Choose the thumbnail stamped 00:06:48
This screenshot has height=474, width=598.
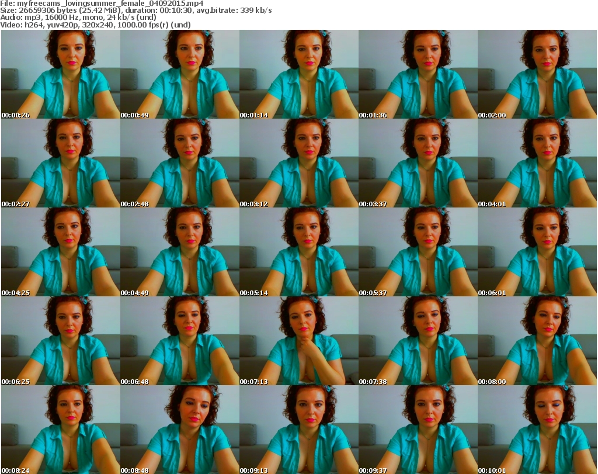(x=180, y=341)
